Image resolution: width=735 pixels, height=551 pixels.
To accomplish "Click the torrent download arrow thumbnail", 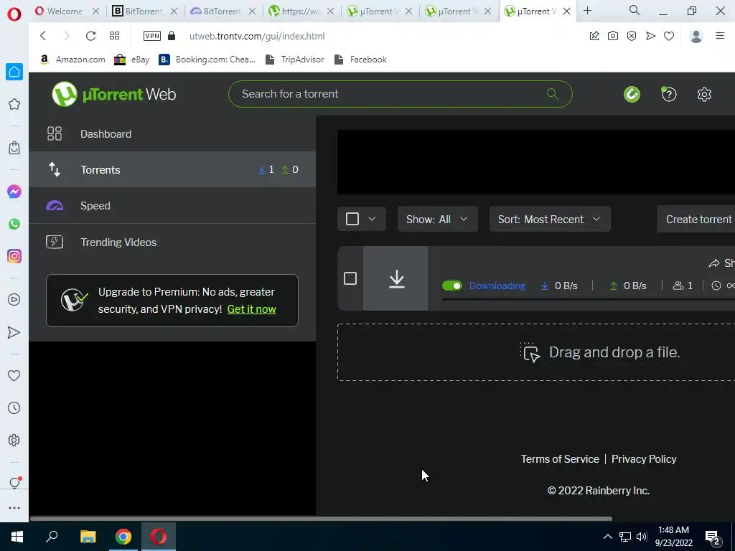I will [395, 278].
